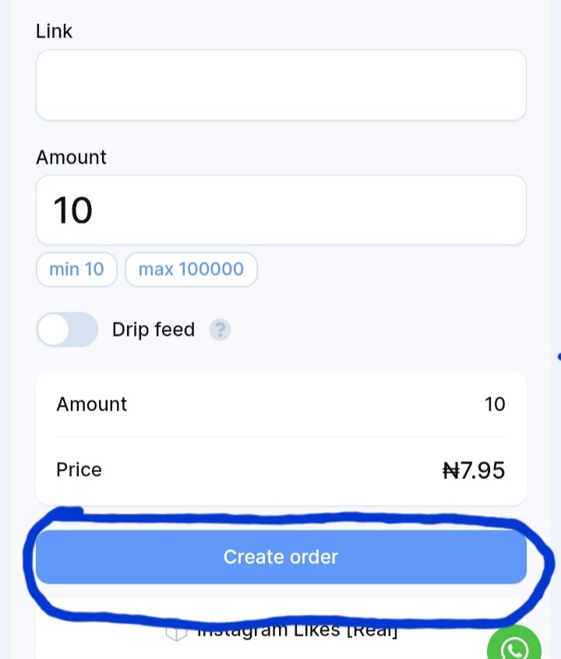Click the Drip feed label text
This screenshot has height=659, width=561.
[153, 329]
